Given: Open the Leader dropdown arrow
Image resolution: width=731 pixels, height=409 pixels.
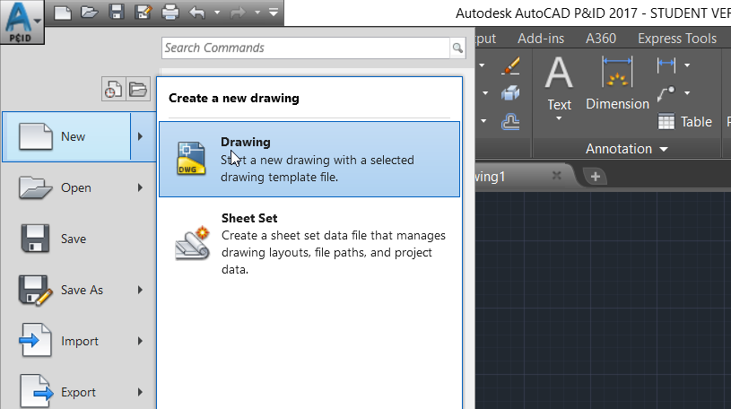Looking at the screenshot, I should pyautogui.click(x=687, y=93).
